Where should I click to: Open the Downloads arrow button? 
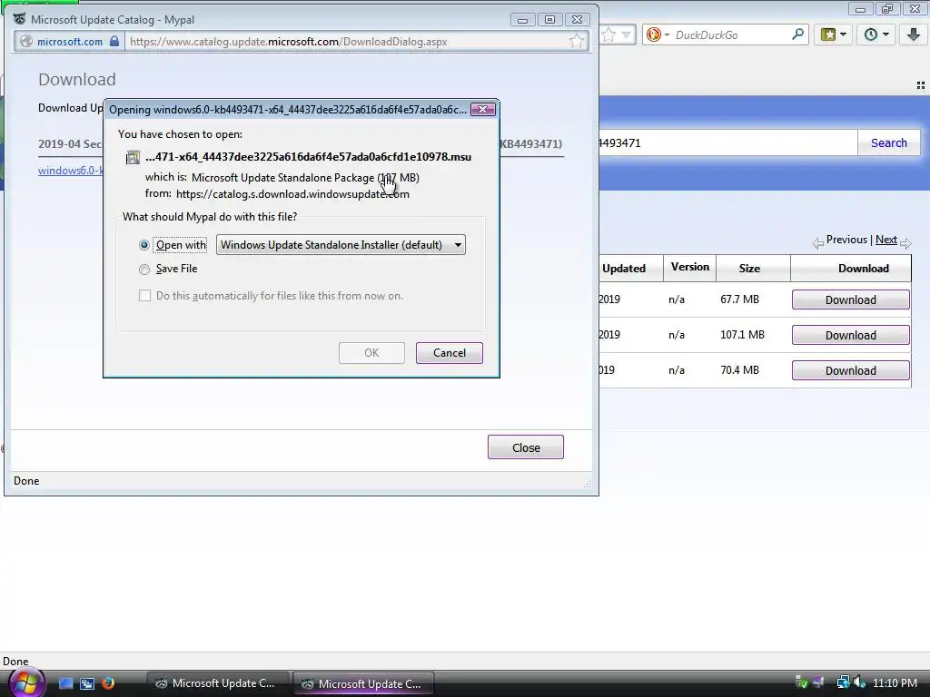point(914,34)
